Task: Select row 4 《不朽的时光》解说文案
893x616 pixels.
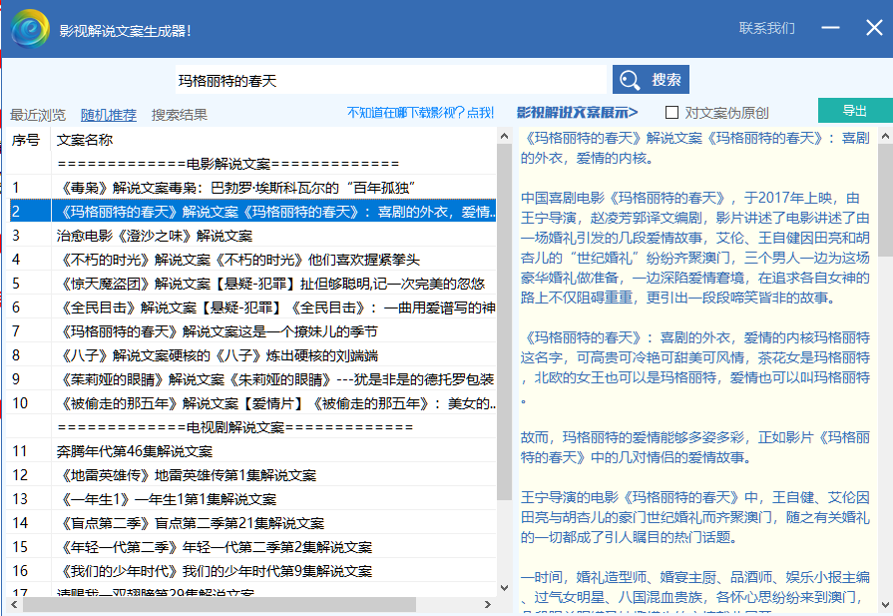Action: point(252,260)
